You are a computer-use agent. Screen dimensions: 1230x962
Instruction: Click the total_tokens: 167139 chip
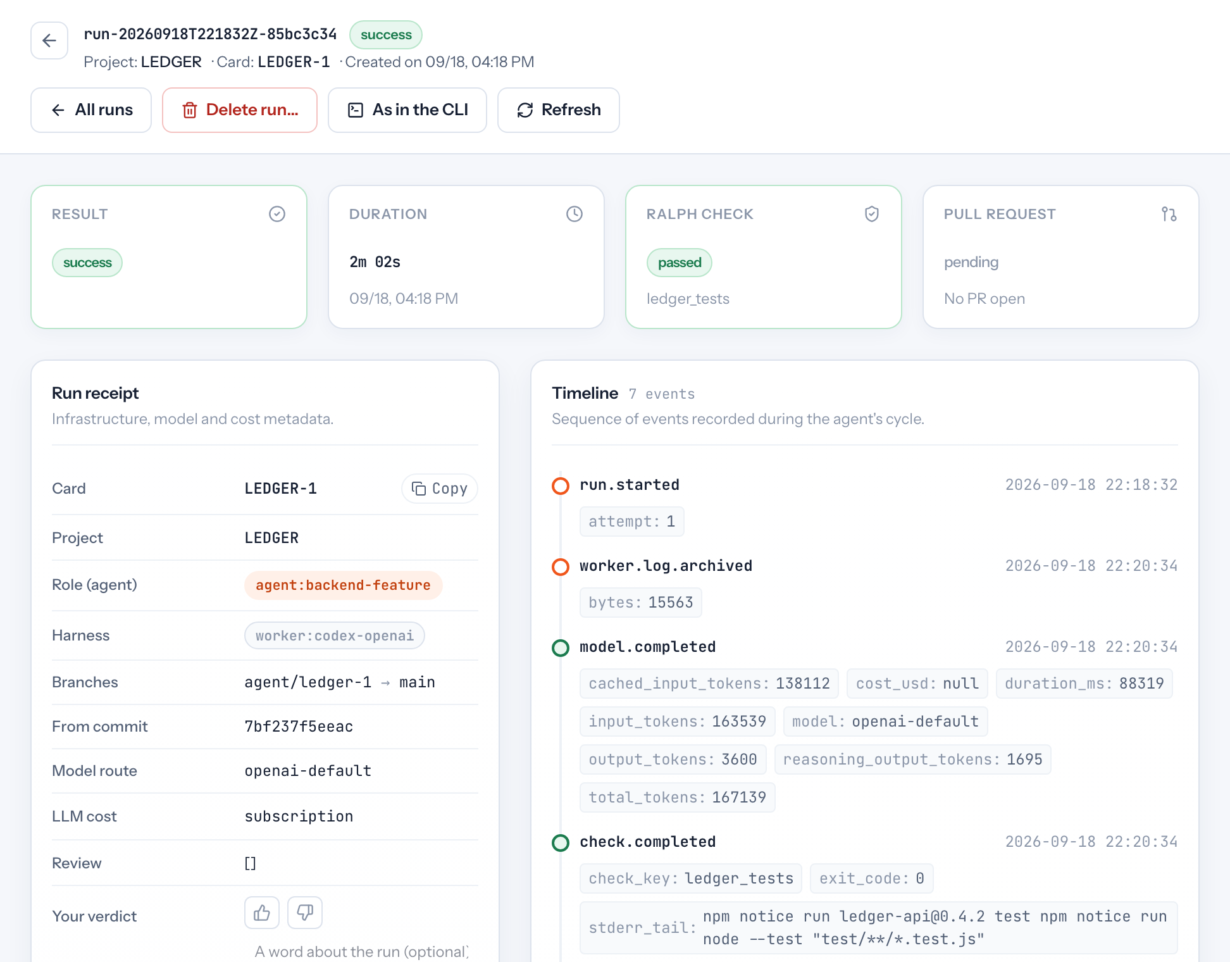(678, 797)
